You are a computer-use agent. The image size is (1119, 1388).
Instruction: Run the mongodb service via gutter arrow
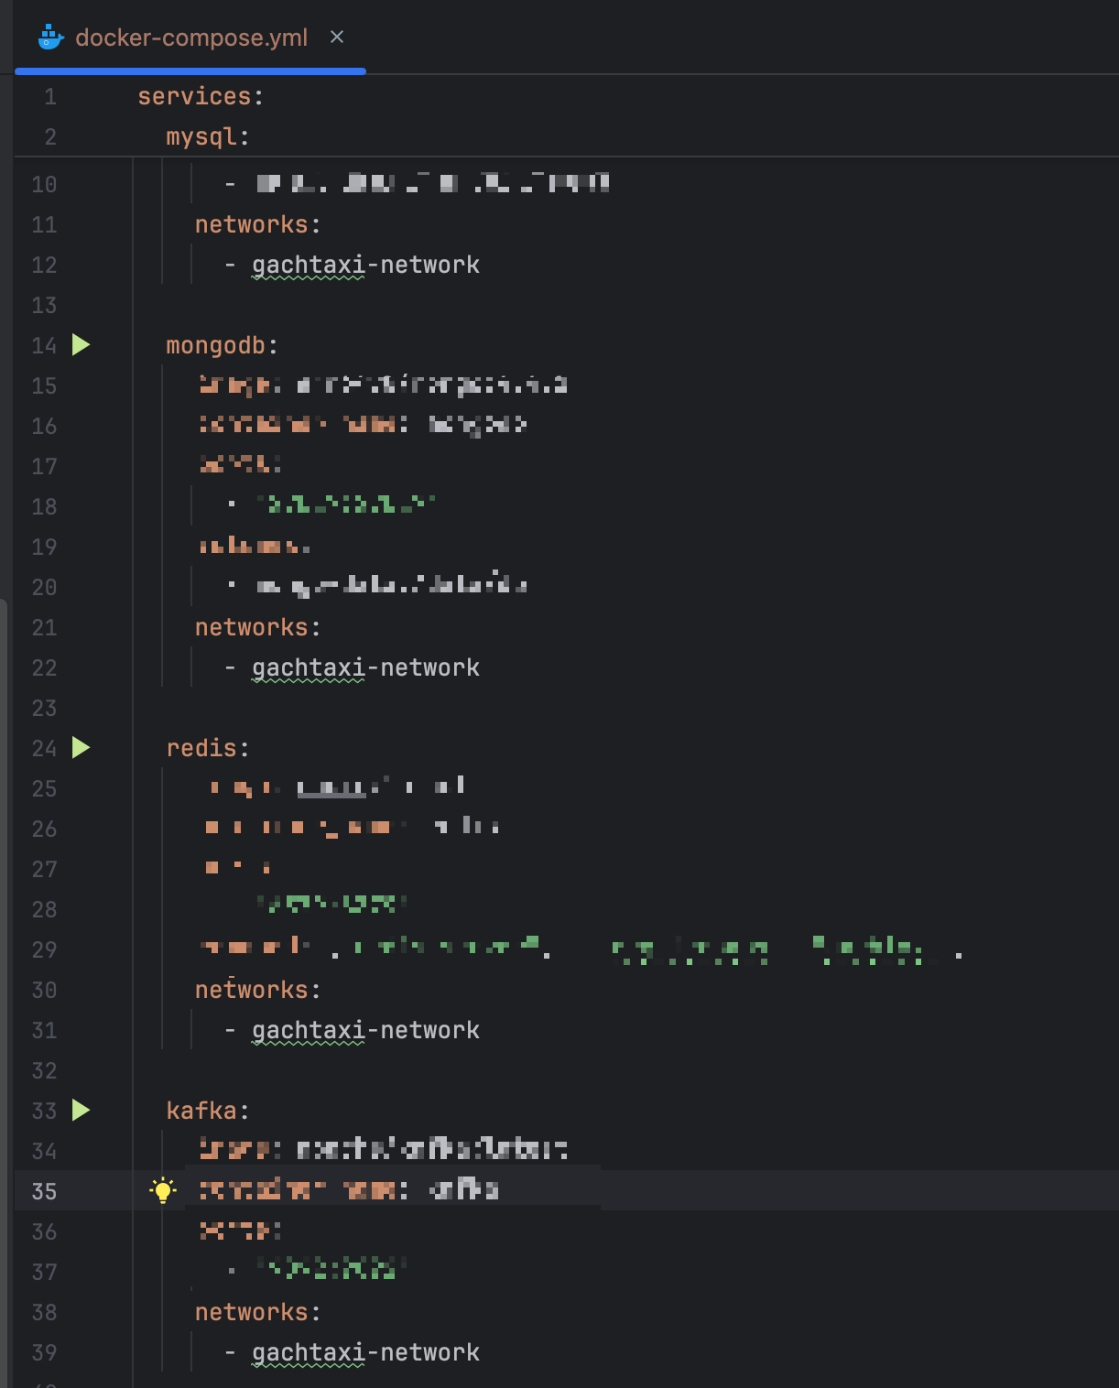81,345
